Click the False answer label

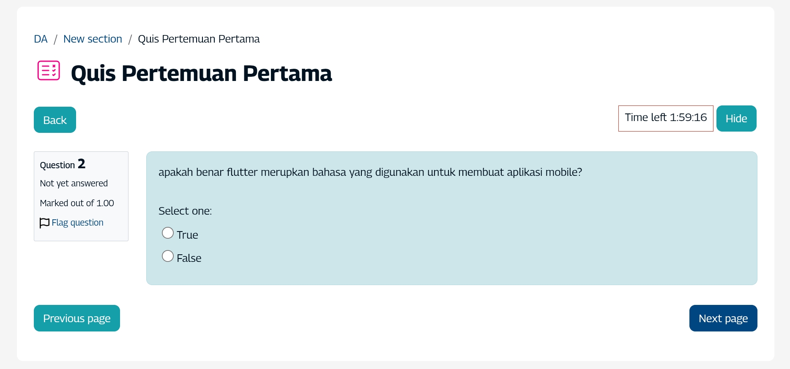(189, 258)
